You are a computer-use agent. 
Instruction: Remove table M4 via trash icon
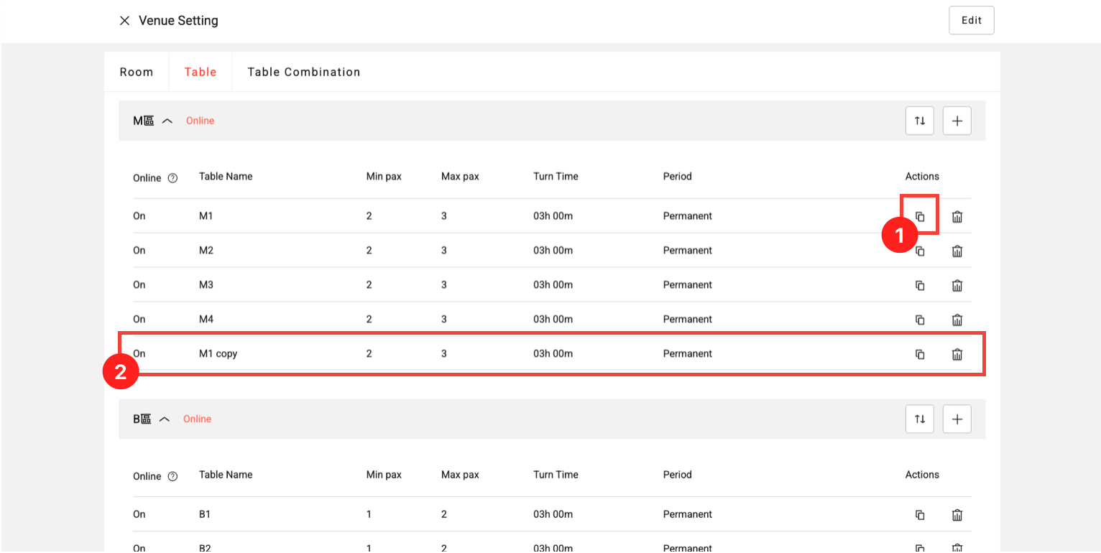pos(957,320)
